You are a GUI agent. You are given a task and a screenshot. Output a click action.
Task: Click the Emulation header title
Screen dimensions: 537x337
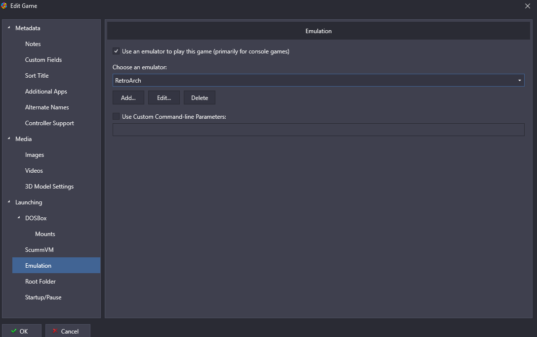tap(319, 31)
